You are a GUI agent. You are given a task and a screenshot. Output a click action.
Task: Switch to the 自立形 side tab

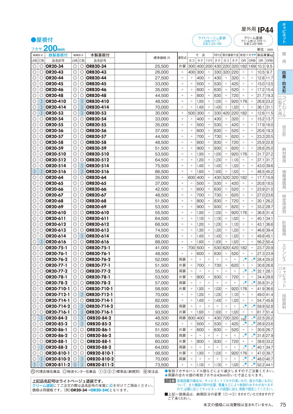(x=284, y=130)
